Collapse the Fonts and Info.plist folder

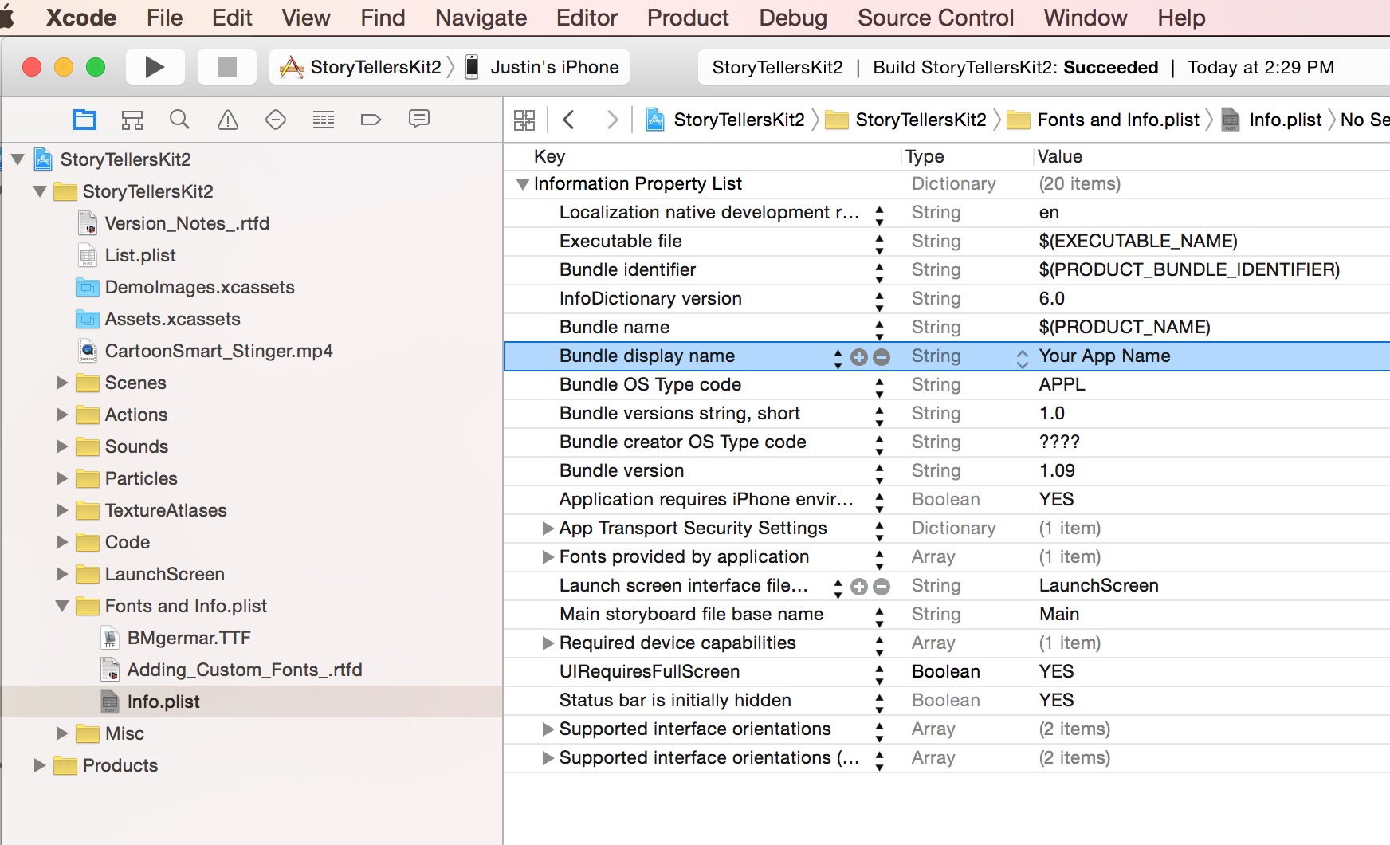[62, 606]
